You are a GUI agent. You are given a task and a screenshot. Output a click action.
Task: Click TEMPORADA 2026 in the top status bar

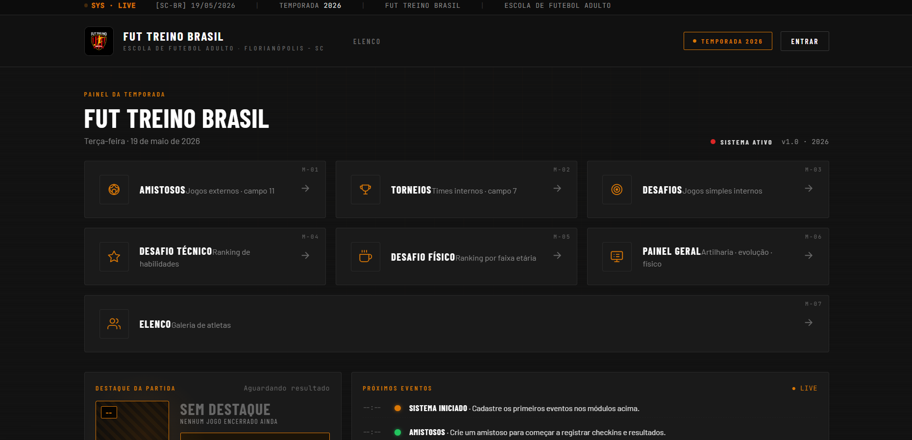coord(310,5)
